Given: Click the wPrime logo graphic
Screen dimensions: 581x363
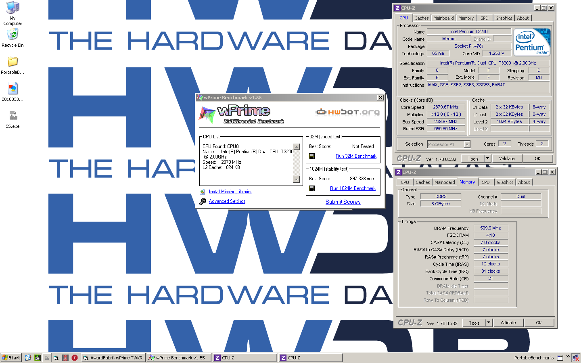Looking at the screenshot, I should click(240, 115).
